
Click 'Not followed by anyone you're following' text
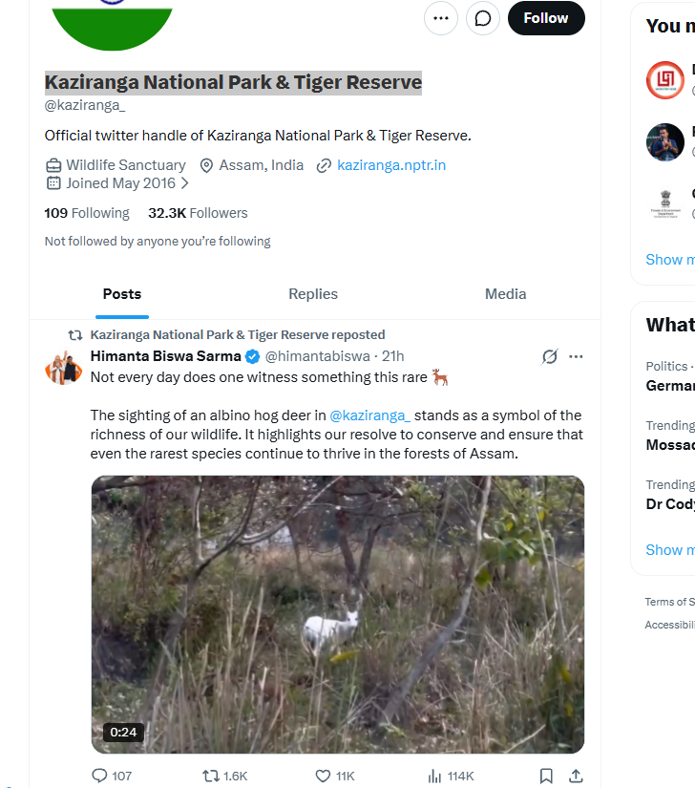tap(158, 242)
